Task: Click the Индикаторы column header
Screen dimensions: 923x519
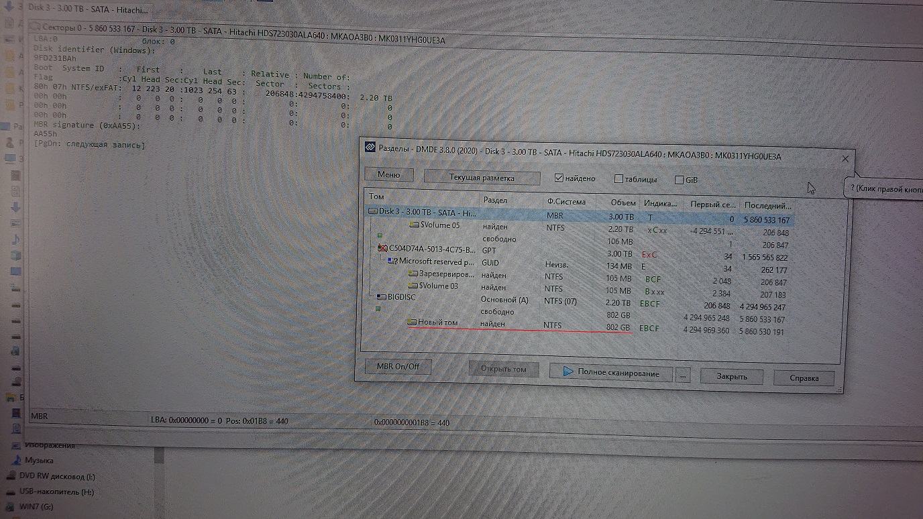Action: tap(661, 203)
